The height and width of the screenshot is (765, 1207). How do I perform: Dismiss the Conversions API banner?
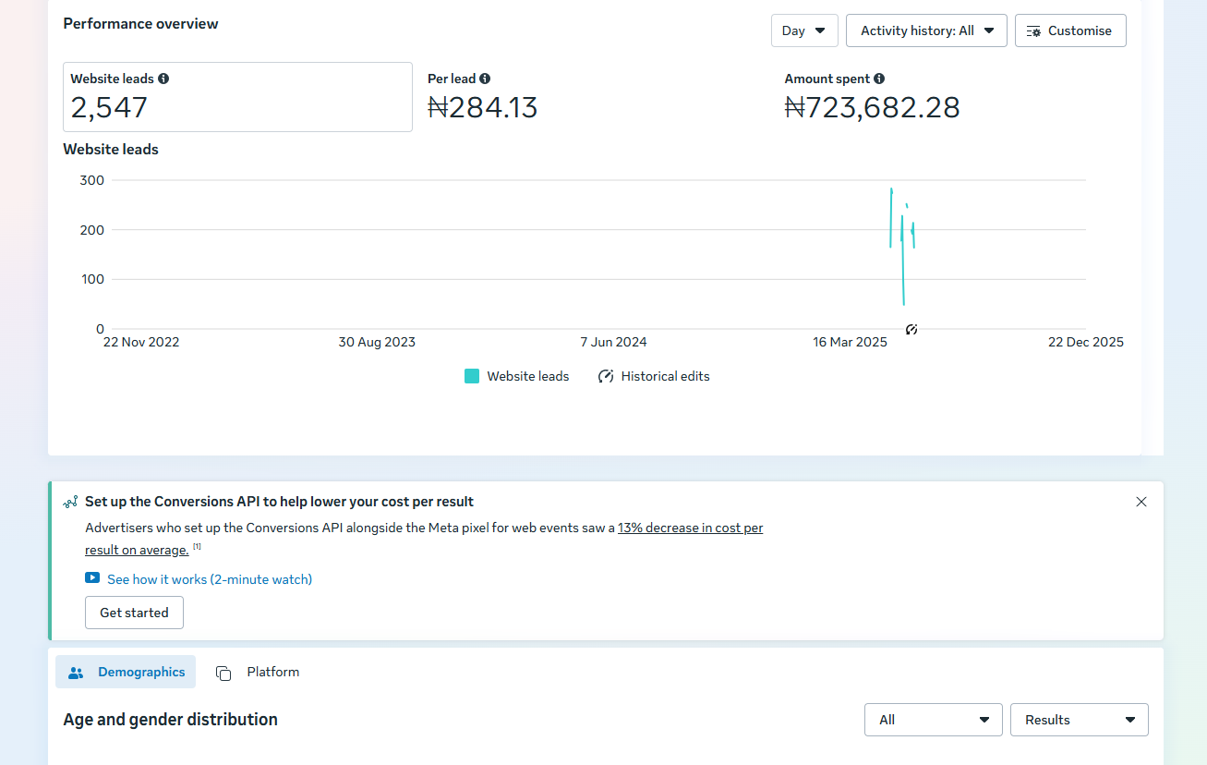1141,502
